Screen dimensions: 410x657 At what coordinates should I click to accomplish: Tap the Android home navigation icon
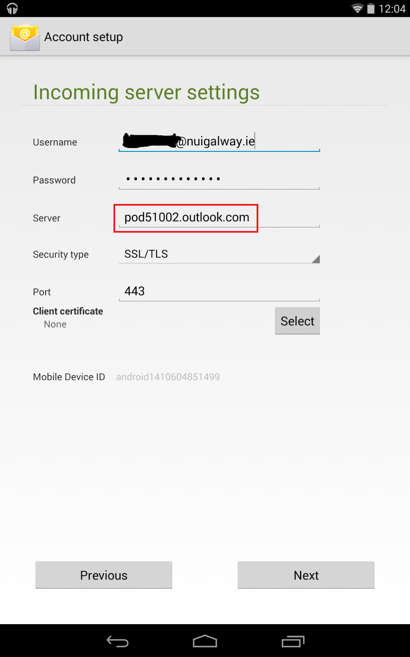click(205, 641)
